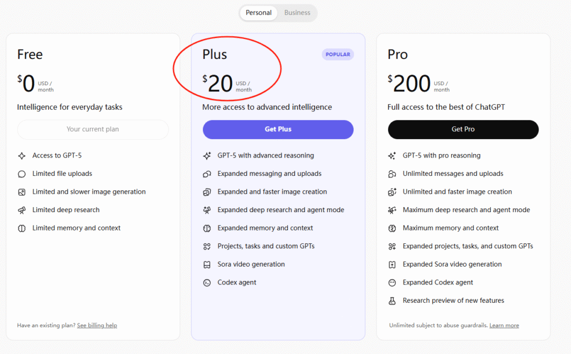Click the Sora video generation text in Plus
The height and width of the screenshot is (354, 571).
click(251, 264)
